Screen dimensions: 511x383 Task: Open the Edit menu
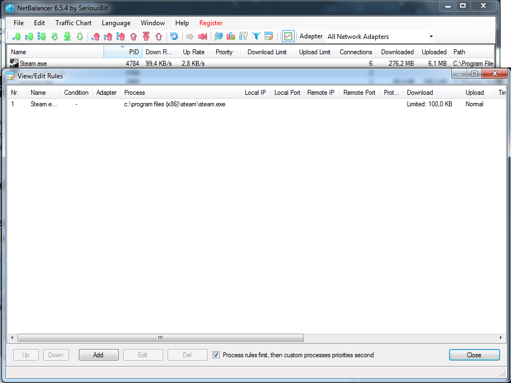[x=39, y=23]
